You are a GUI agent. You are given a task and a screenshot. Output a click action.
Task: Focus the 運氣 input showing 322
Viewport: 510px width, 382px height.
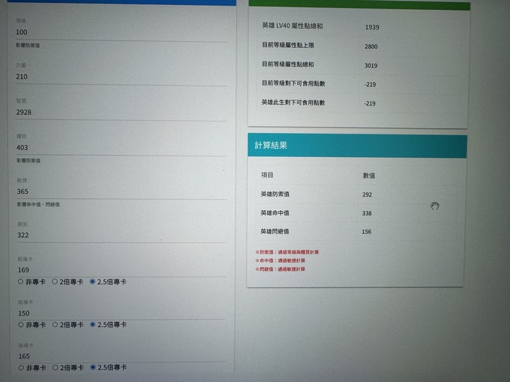coord(120,236)
